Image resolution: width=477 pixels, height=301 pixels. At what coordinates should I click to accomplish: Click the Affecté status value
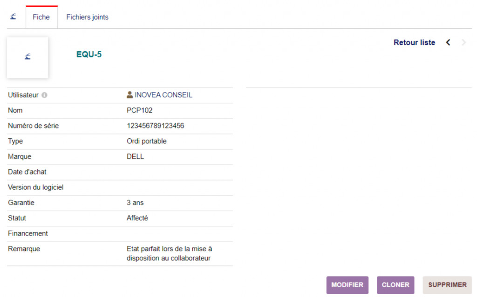click(137, 218)
